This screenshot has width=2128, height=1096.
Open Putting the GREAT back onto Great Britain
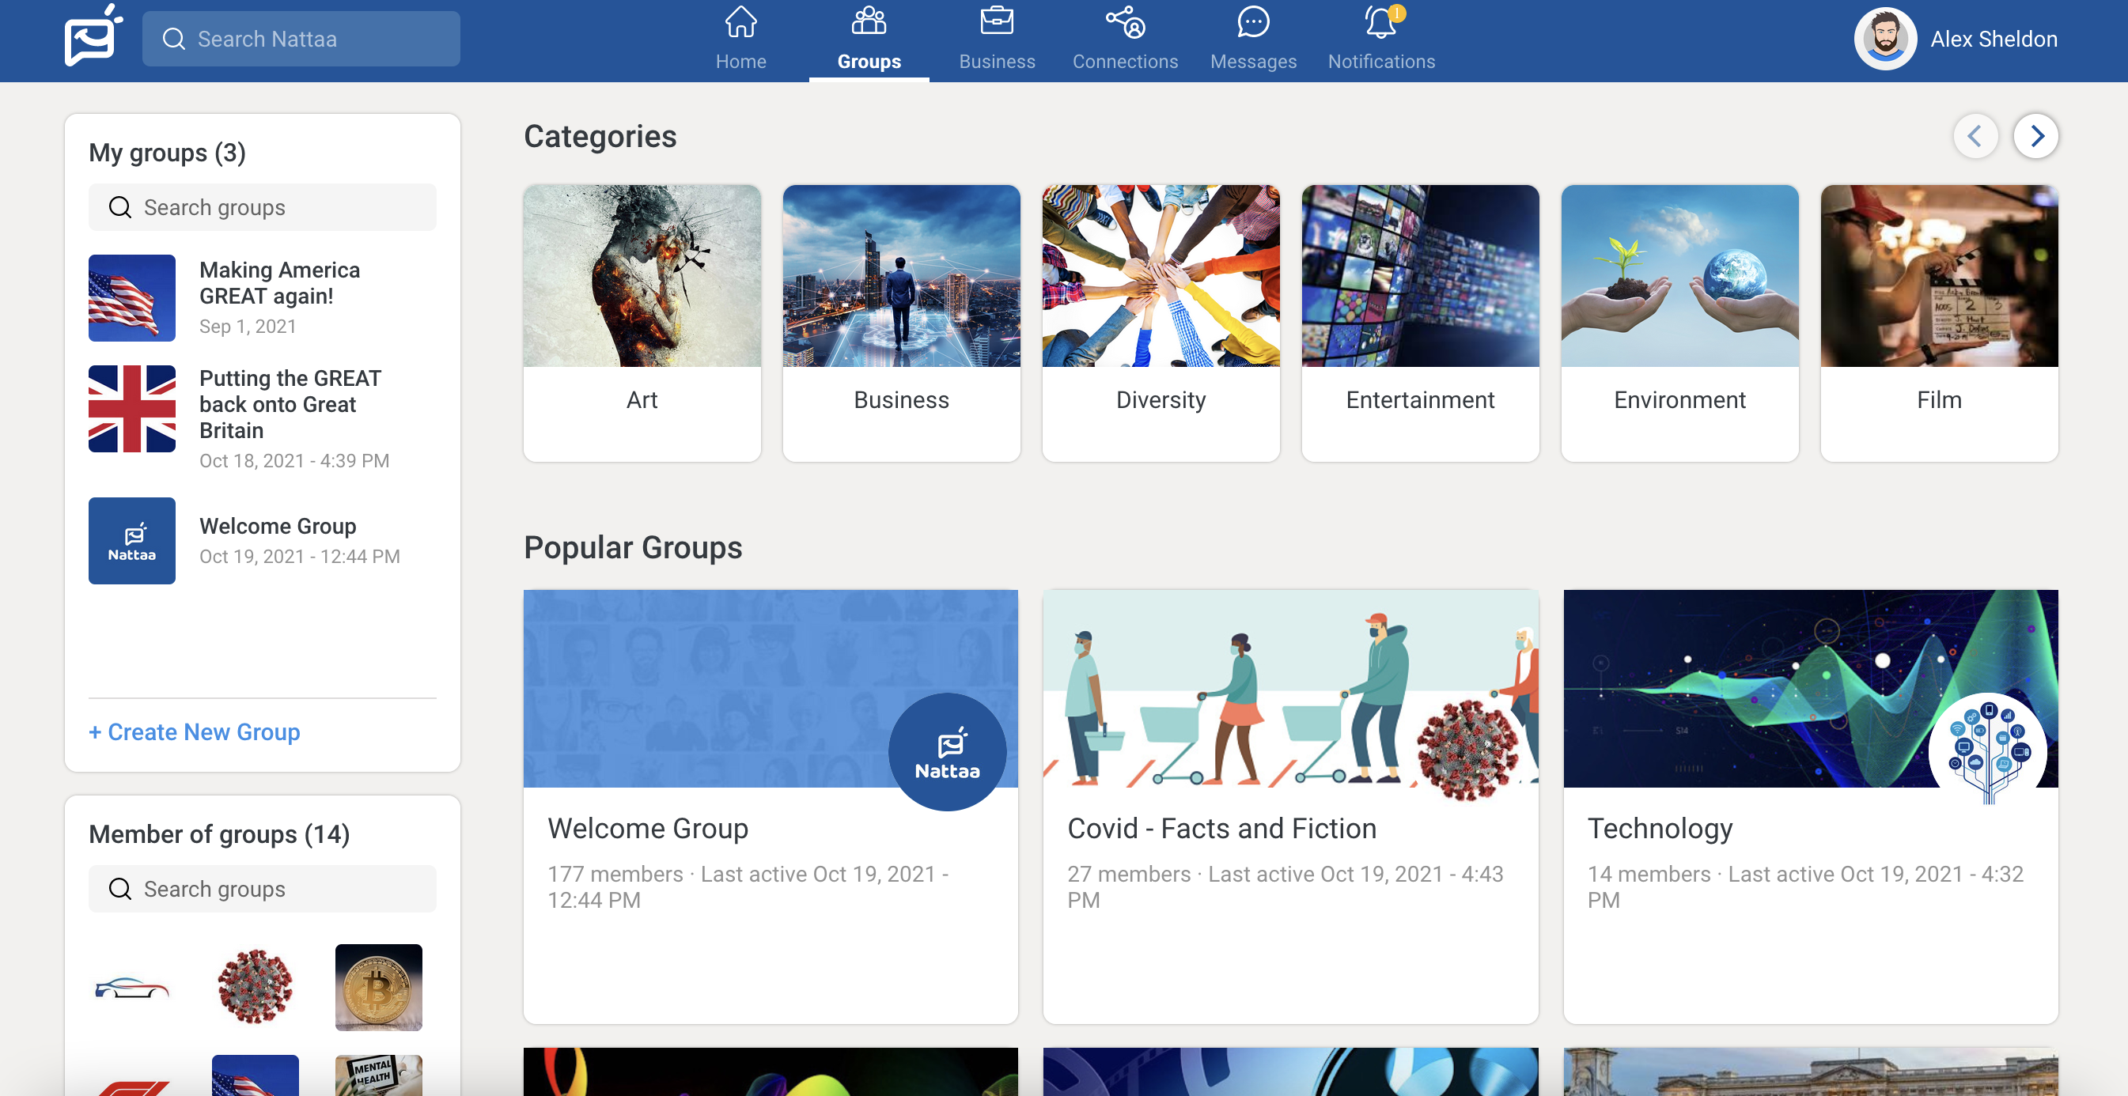[x=290, y=404]
